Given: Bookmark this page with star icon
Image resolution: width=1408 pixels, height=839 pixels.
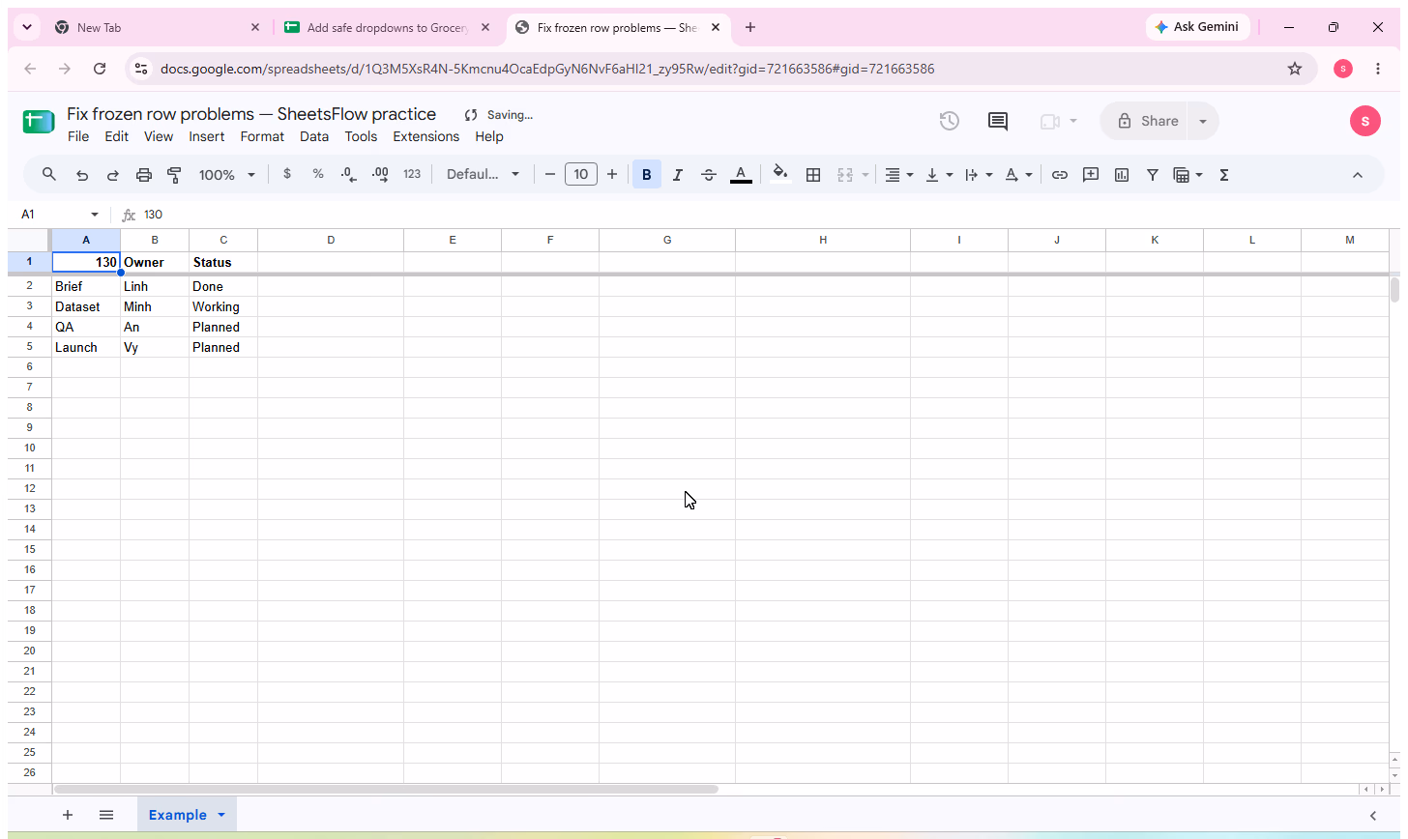Looking at the screenshot, I should (1295, 69).
